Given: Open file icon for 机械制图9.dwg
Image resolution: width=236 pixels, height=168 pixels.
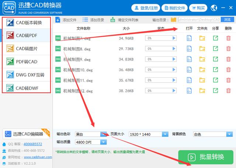Looking at the screenshot, I should [189, 59].
